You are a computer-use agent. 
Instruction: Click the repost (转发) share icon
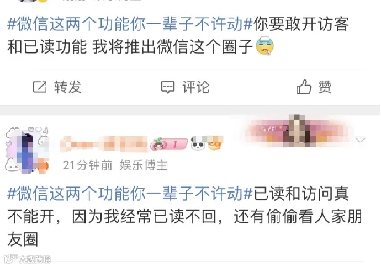[40, 87]
